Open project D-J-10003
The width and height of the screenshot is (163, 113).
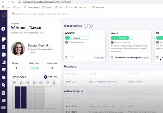[71, 112]
